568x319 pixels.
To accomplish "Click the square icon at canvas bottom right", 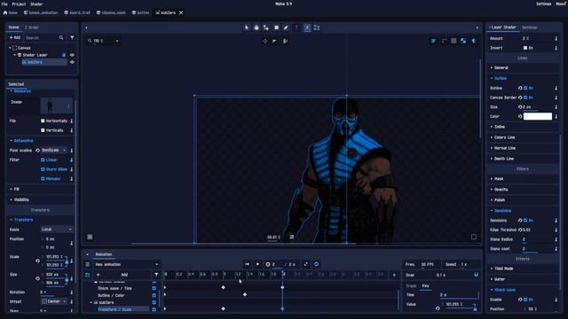I will click(x=474, y=237).
